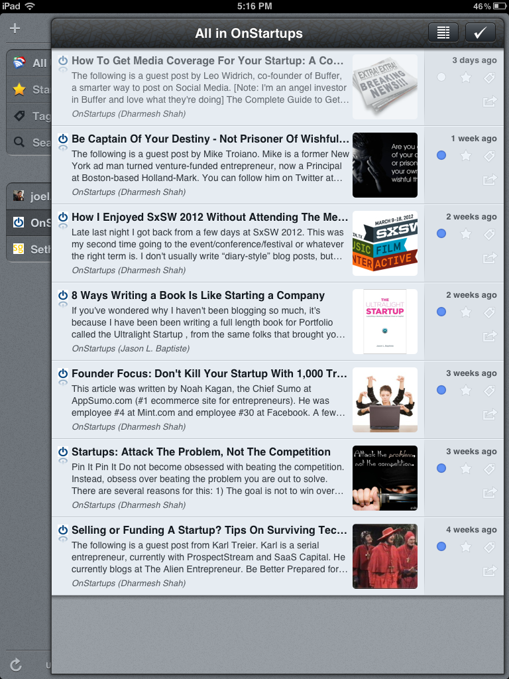
Task: Open Starred items in sidebar
Action: point(29,90)
